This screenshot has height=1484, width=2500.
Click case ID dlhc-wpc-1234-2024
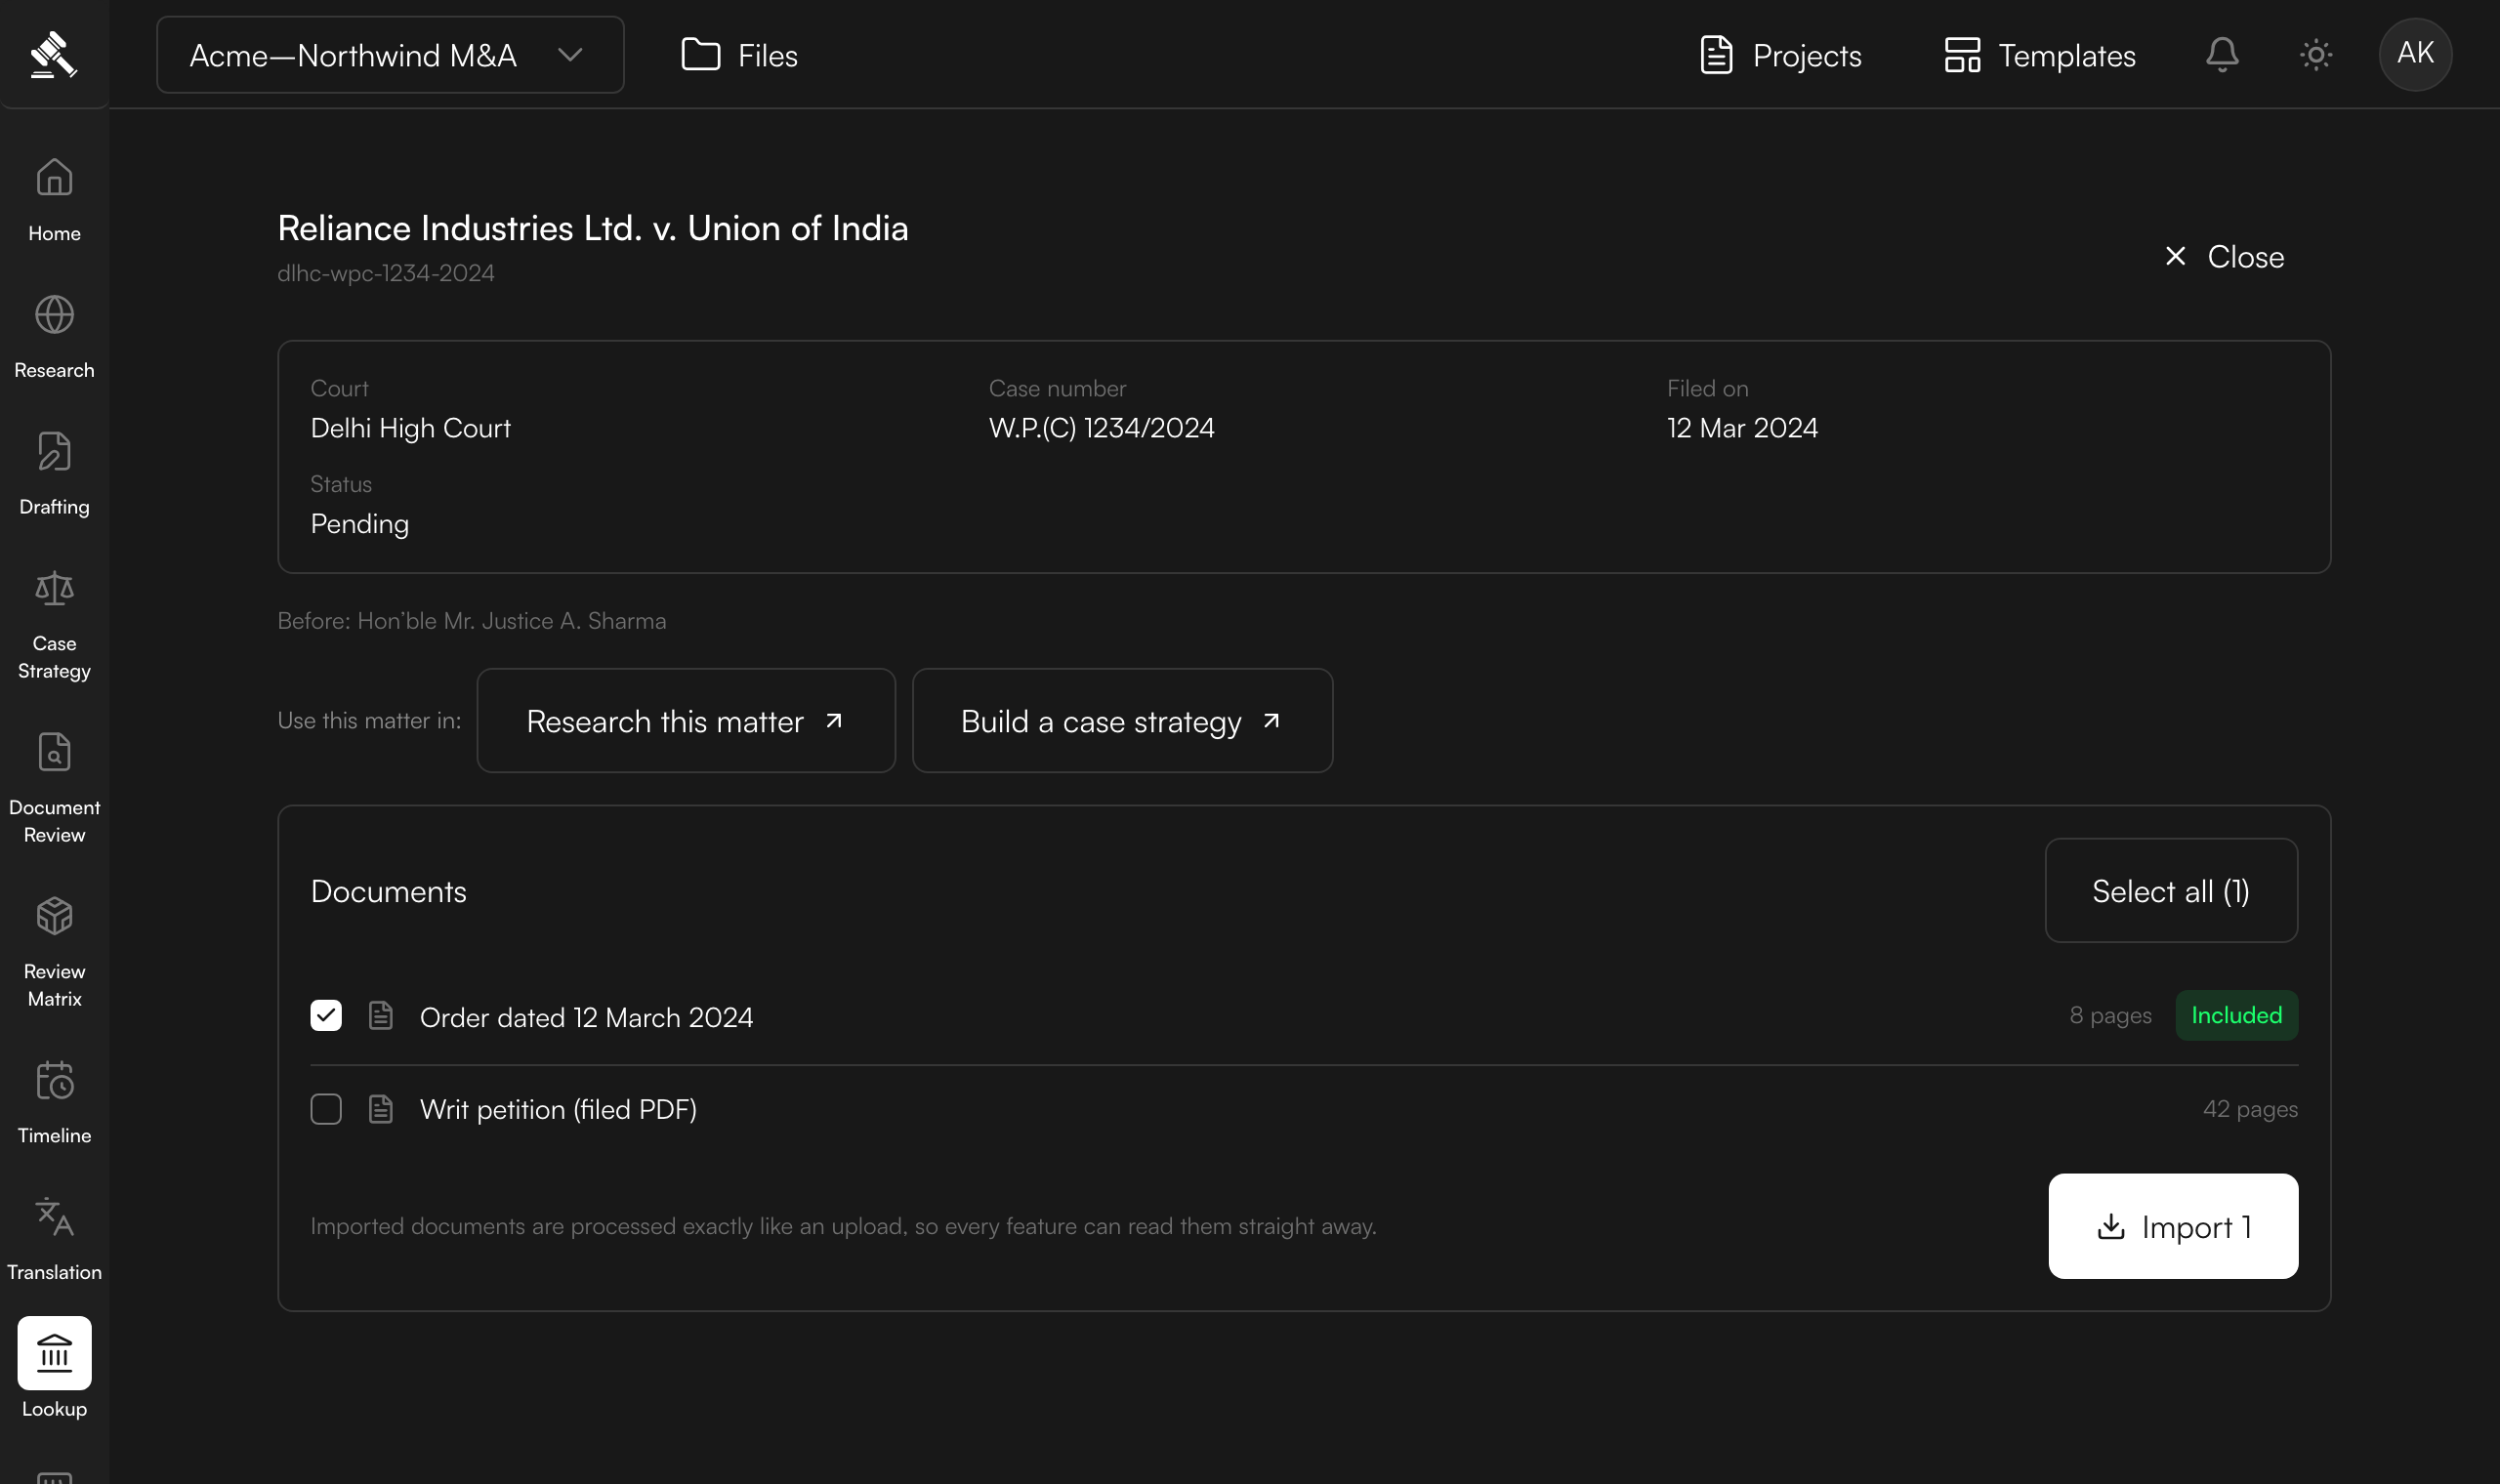(386, 273)
